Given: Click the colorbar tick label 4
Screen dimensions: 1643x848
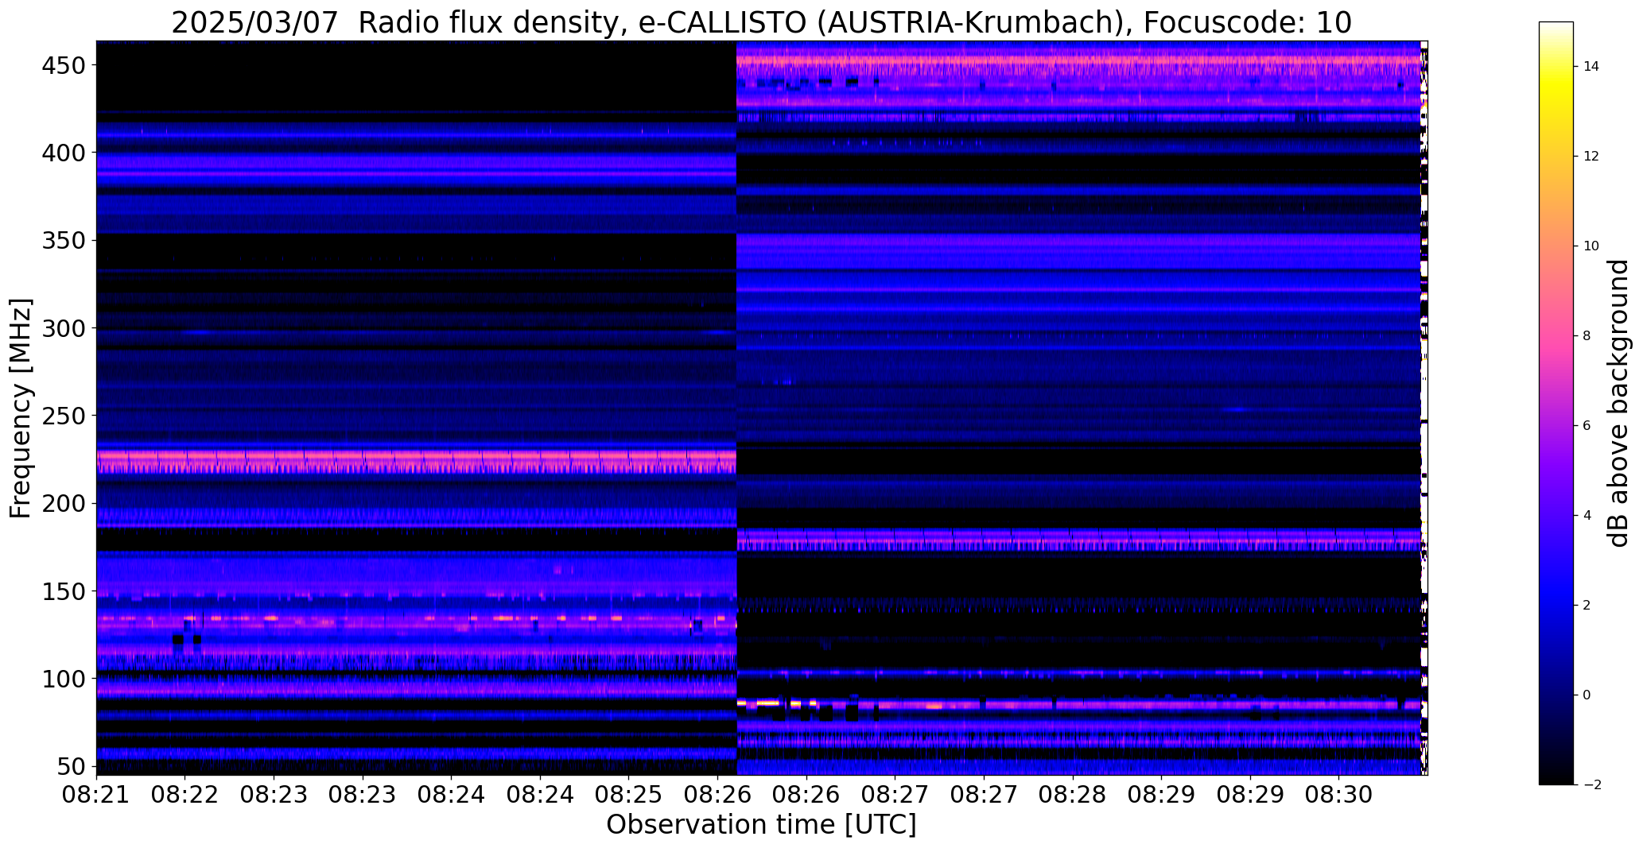Looking at the screenshot, I should (x=1587, y=515).
